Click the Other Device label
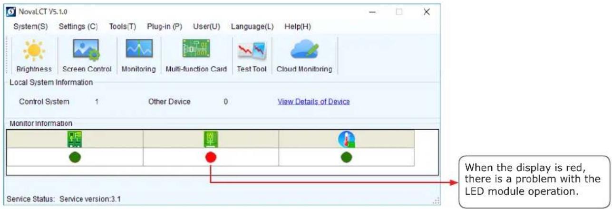The image size is (612, 209). (x=169, y=102)
